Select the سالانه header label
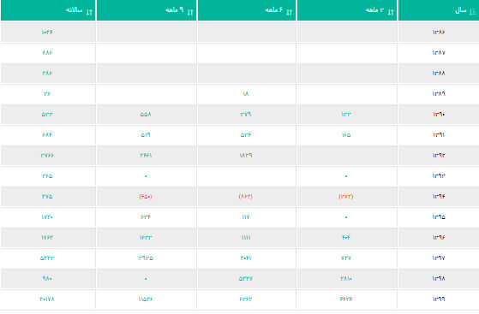The height and width of the screenshot is (314, 479). tap(75, 10)
